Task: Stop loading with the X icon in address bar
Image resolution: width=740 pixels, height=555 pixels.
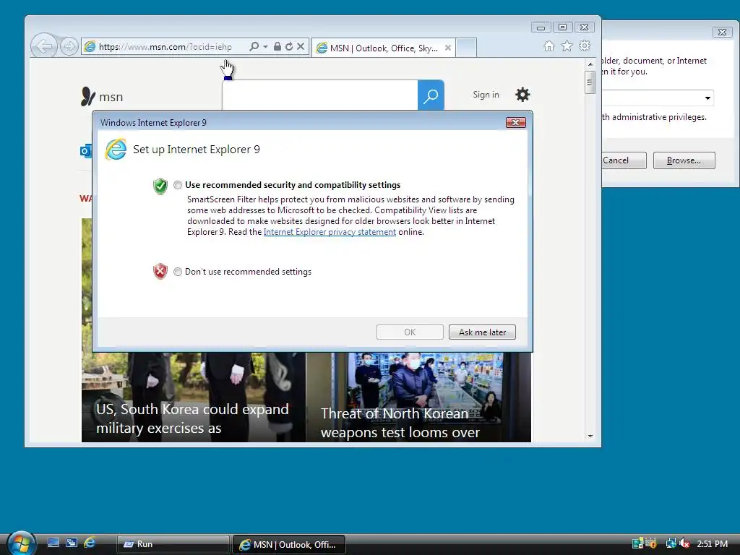Action: pos(301,46)
